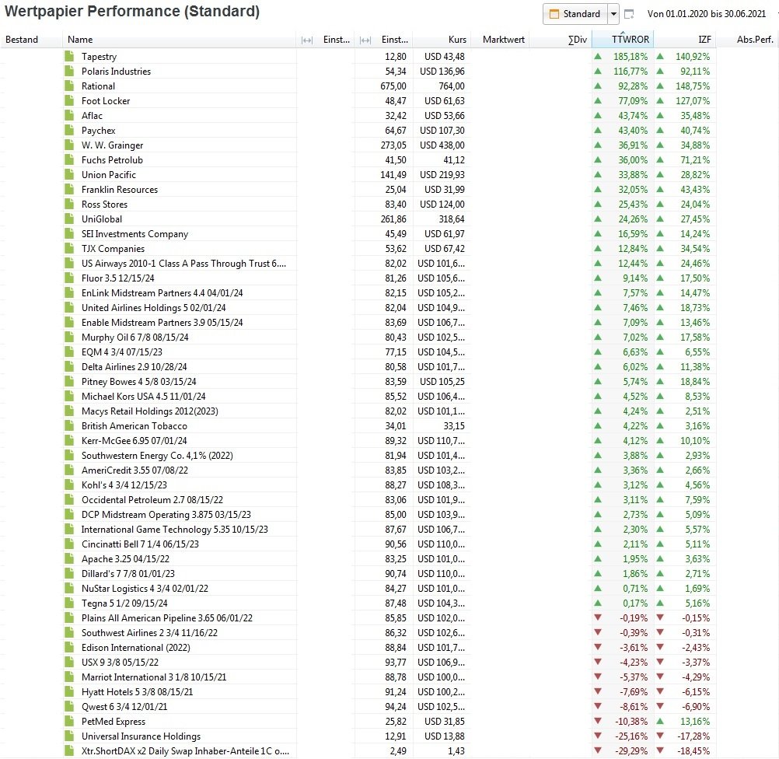Click the security icon next to W. W. Grainger
779x759 pixels.
pyautogui.click(x=69, y=145)
